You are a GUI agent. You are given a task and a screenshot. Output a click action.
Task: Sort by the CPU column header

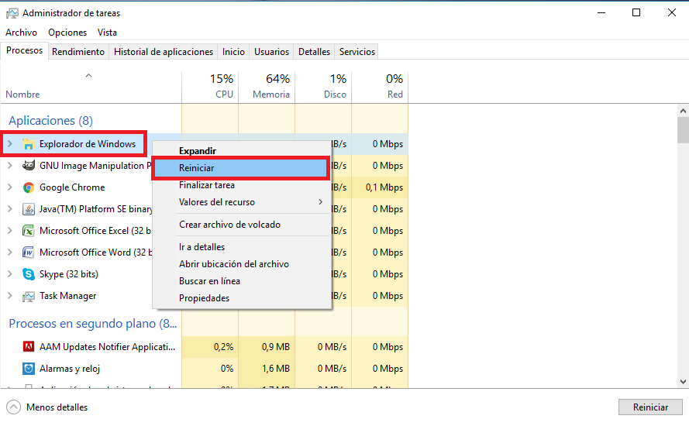click(210, 87)
